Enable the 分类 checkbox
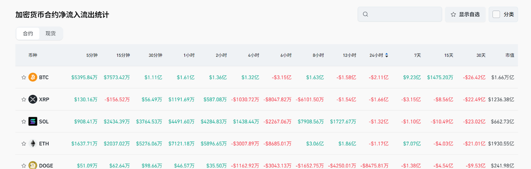531x169 pixels. [496, 14]
